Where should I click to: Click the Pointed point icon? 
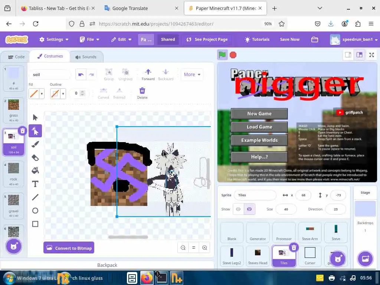click(x=119, y=93)
